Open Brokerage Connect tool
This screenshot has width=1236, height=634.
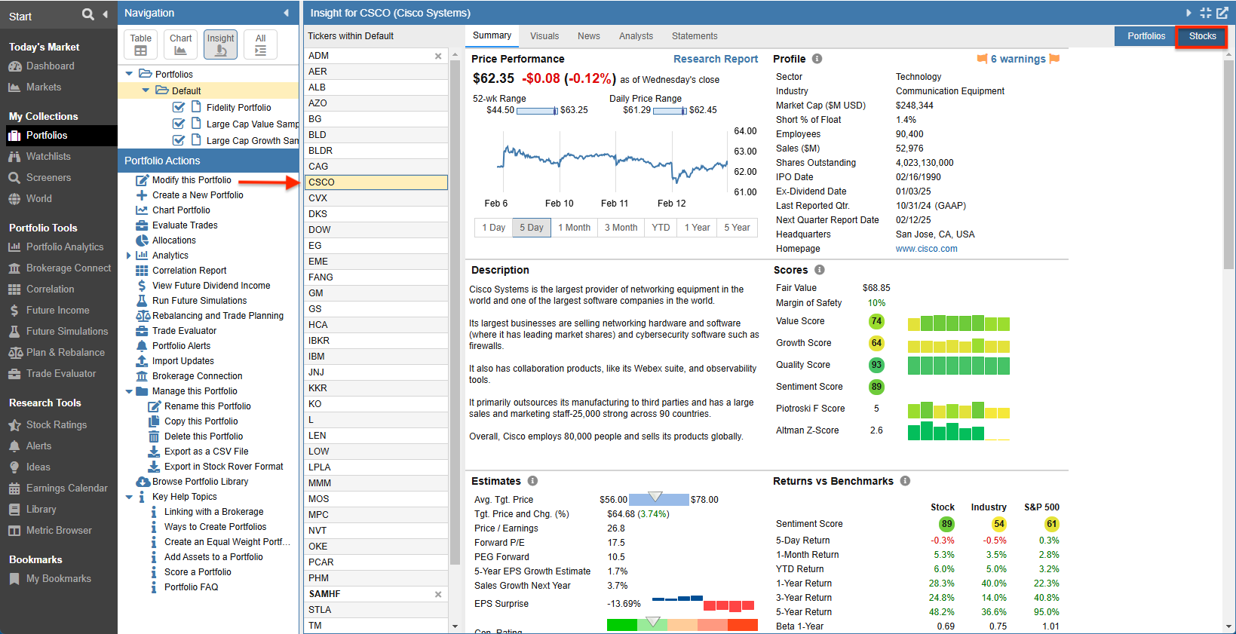click(69, 268)
